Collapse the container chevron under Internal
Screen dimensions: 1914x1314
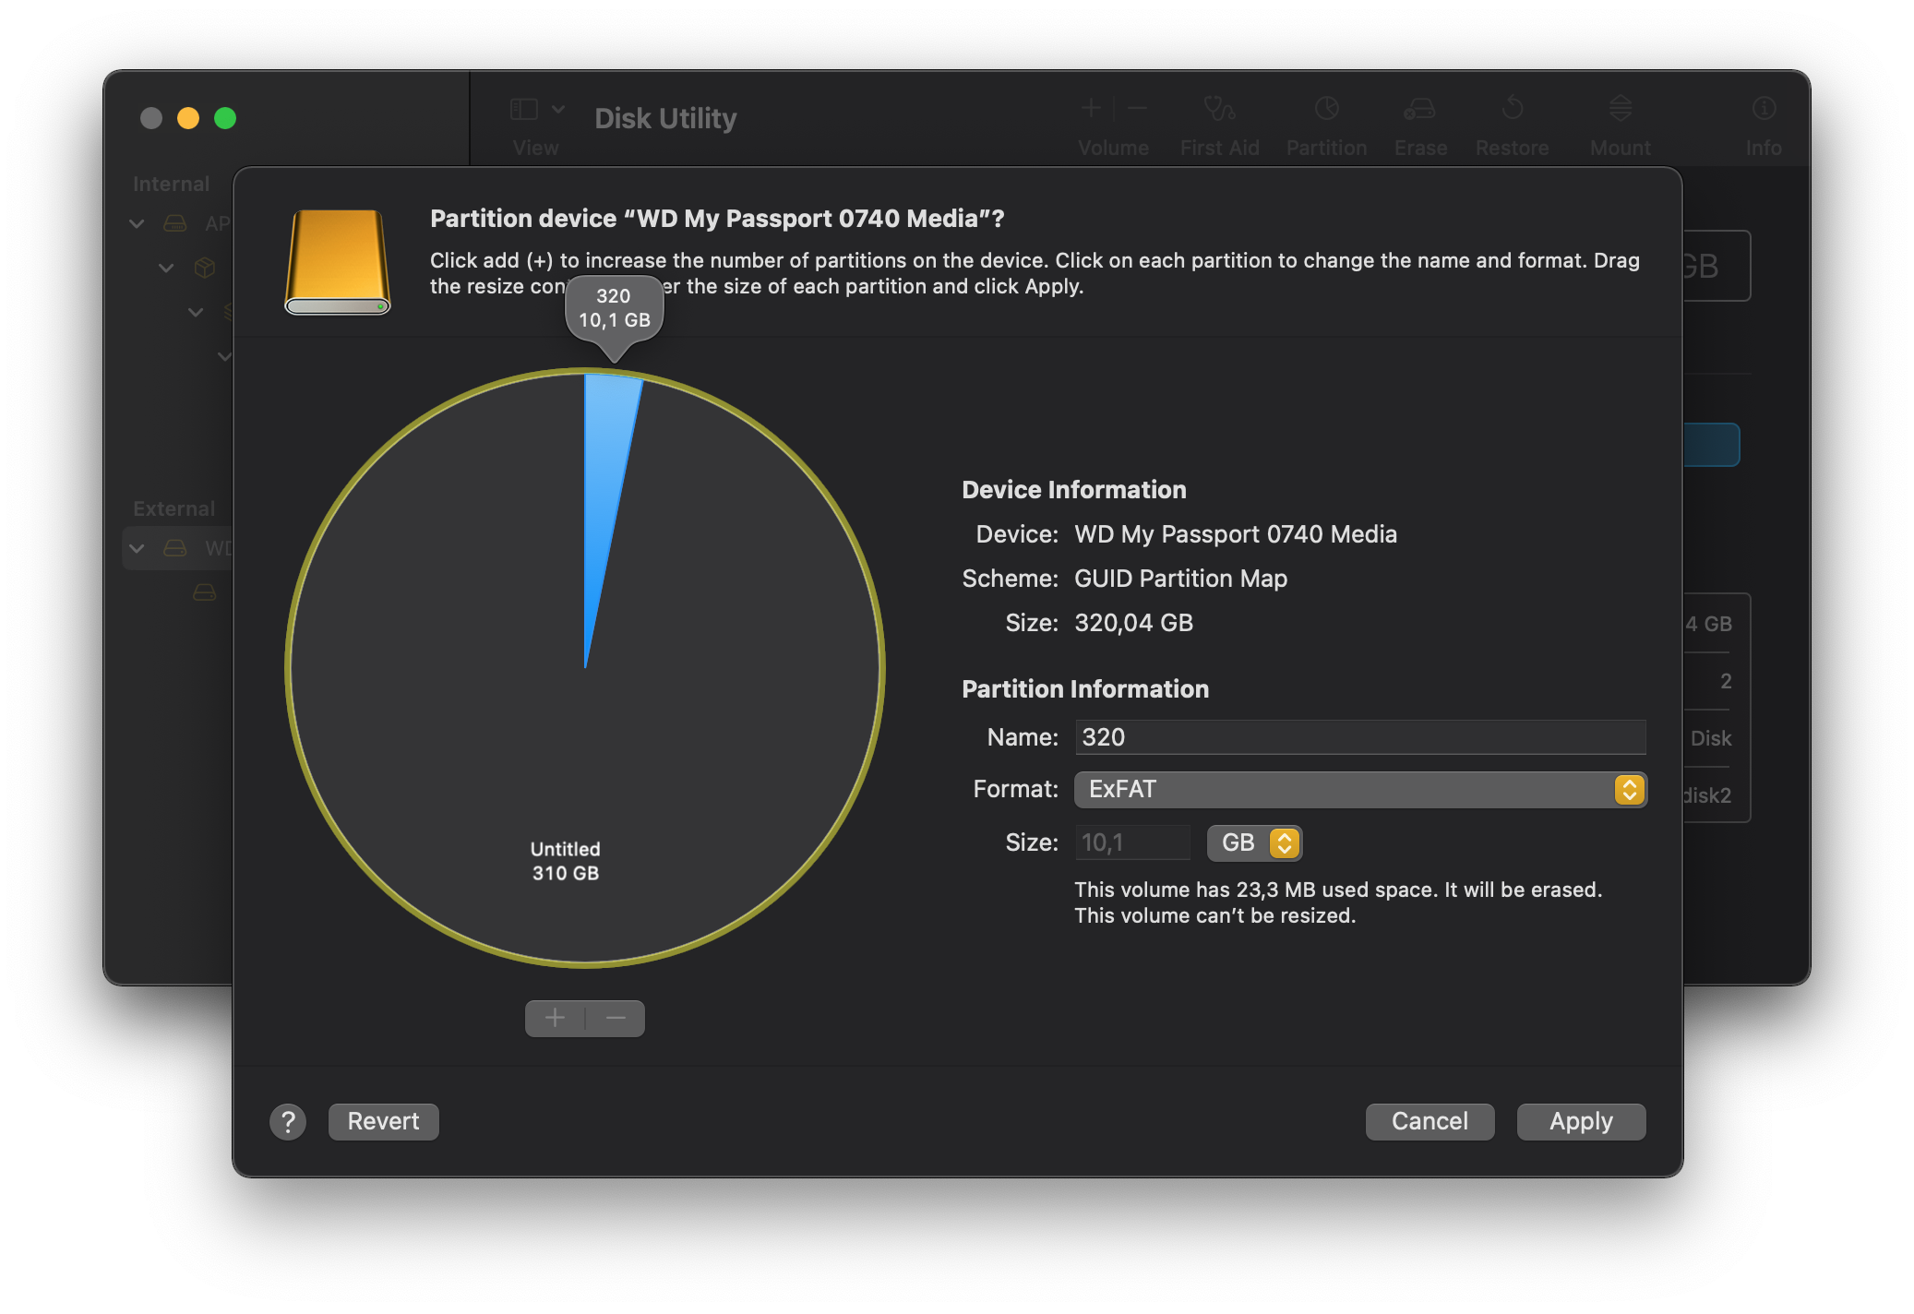pyautogui.click(x=166, y=268)
